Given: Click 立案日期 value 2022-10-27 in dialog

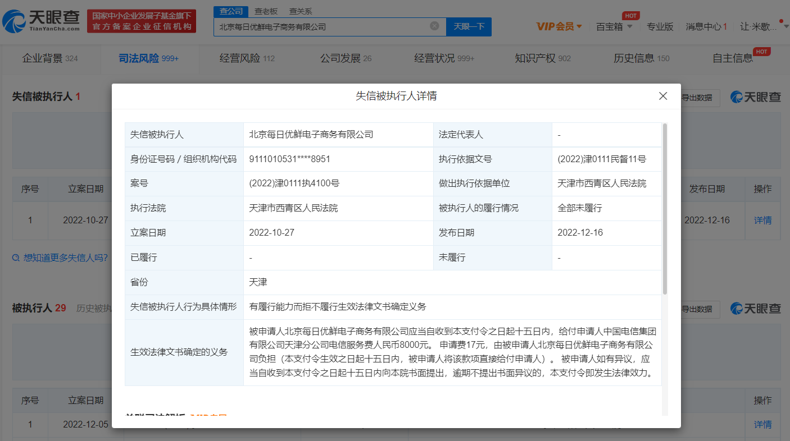Looking at the screenshot, I should 271,233.
